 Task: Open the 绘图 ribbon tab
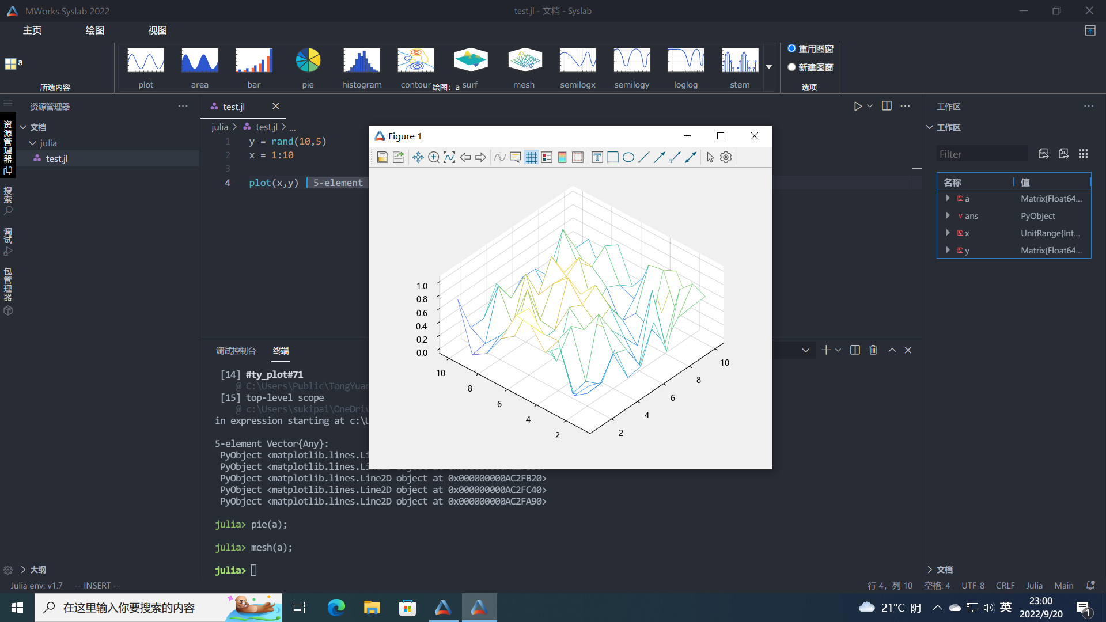94,30
